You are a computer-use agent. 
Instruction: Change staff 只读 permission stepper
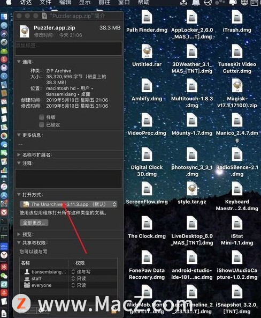(x=73, y=278)
